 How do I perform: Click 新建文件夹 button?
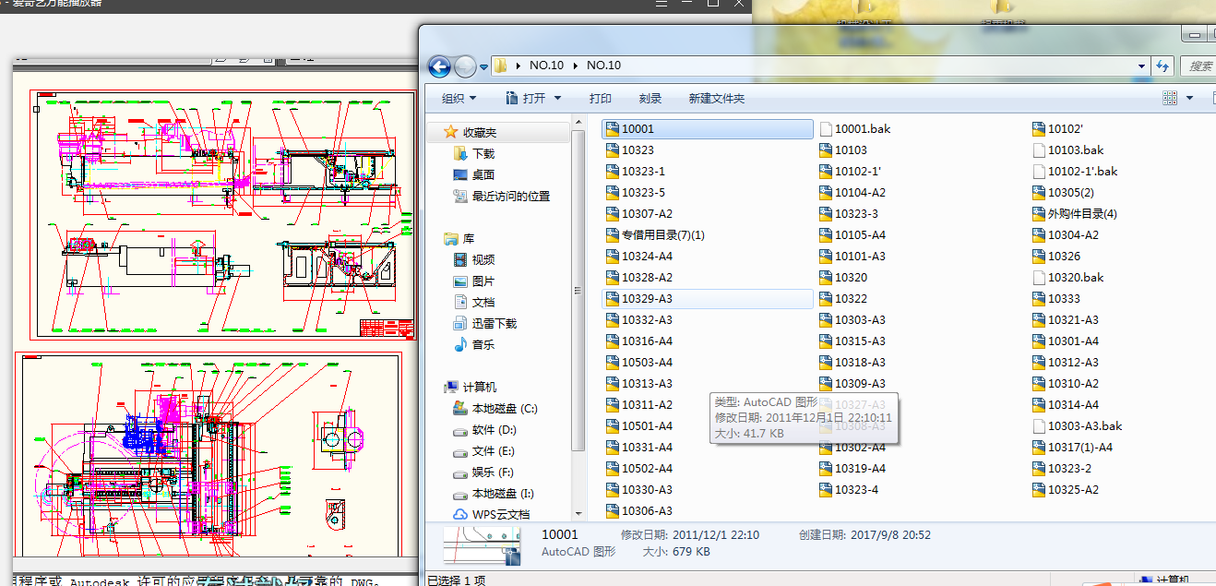coord(717,98)
